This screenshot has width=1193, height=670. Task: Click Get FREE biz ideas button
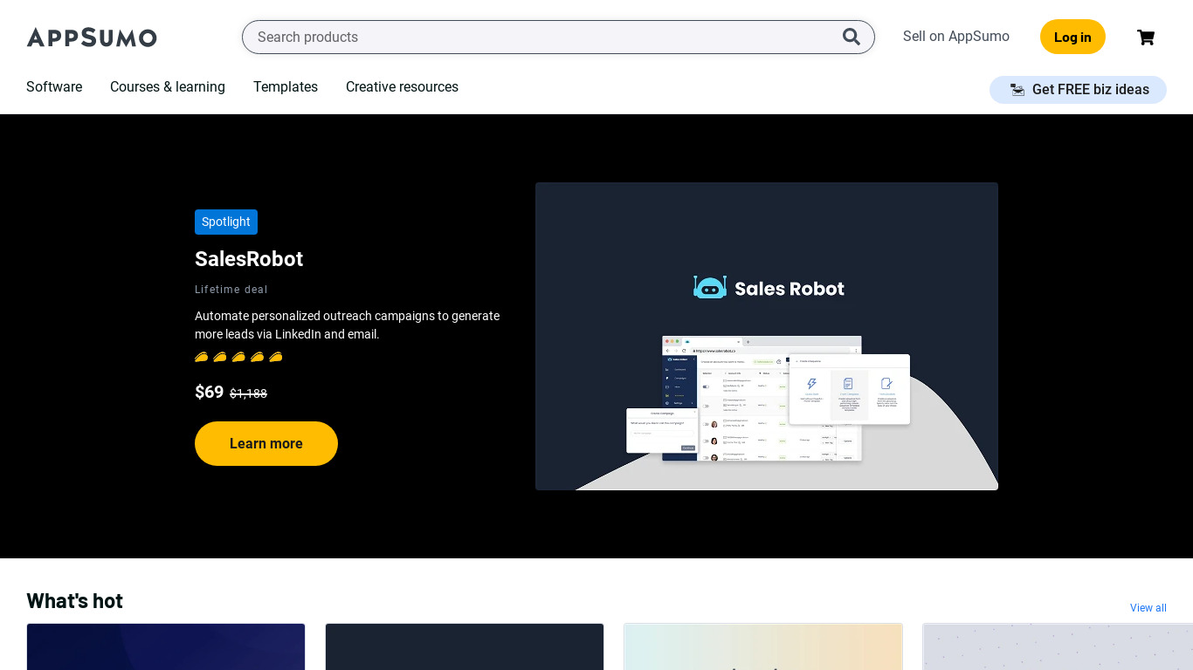click(x=1078, y=90)
